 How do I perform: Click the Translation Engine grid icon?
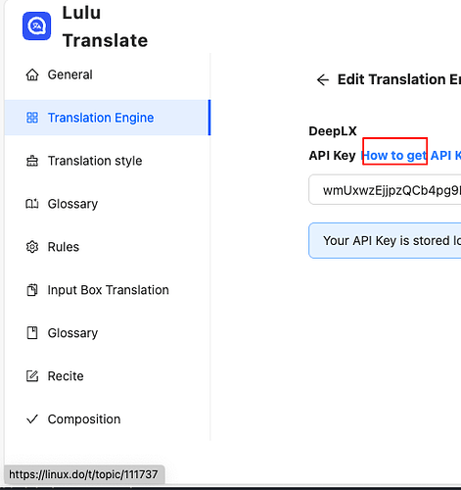(x=32, y=118)
